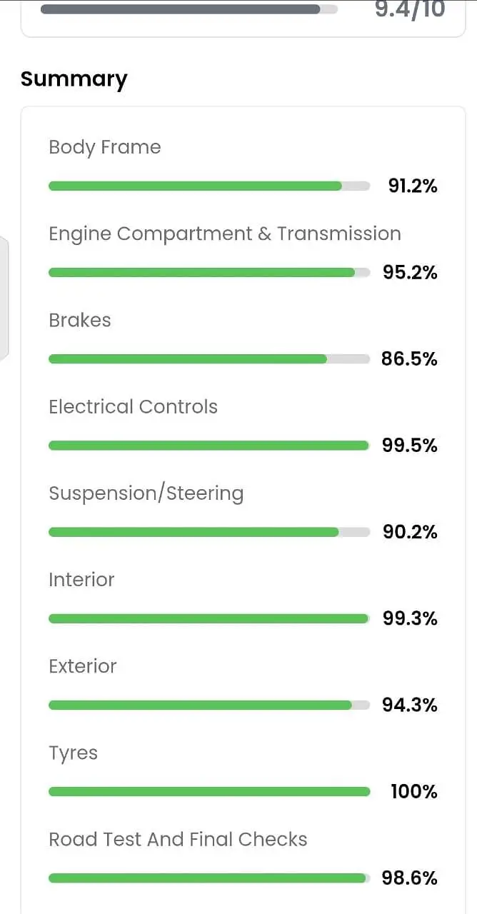Screen dimensions: 477x914
Task: Open Road Test And Final Checks label
Action: (x=178, y=839)
